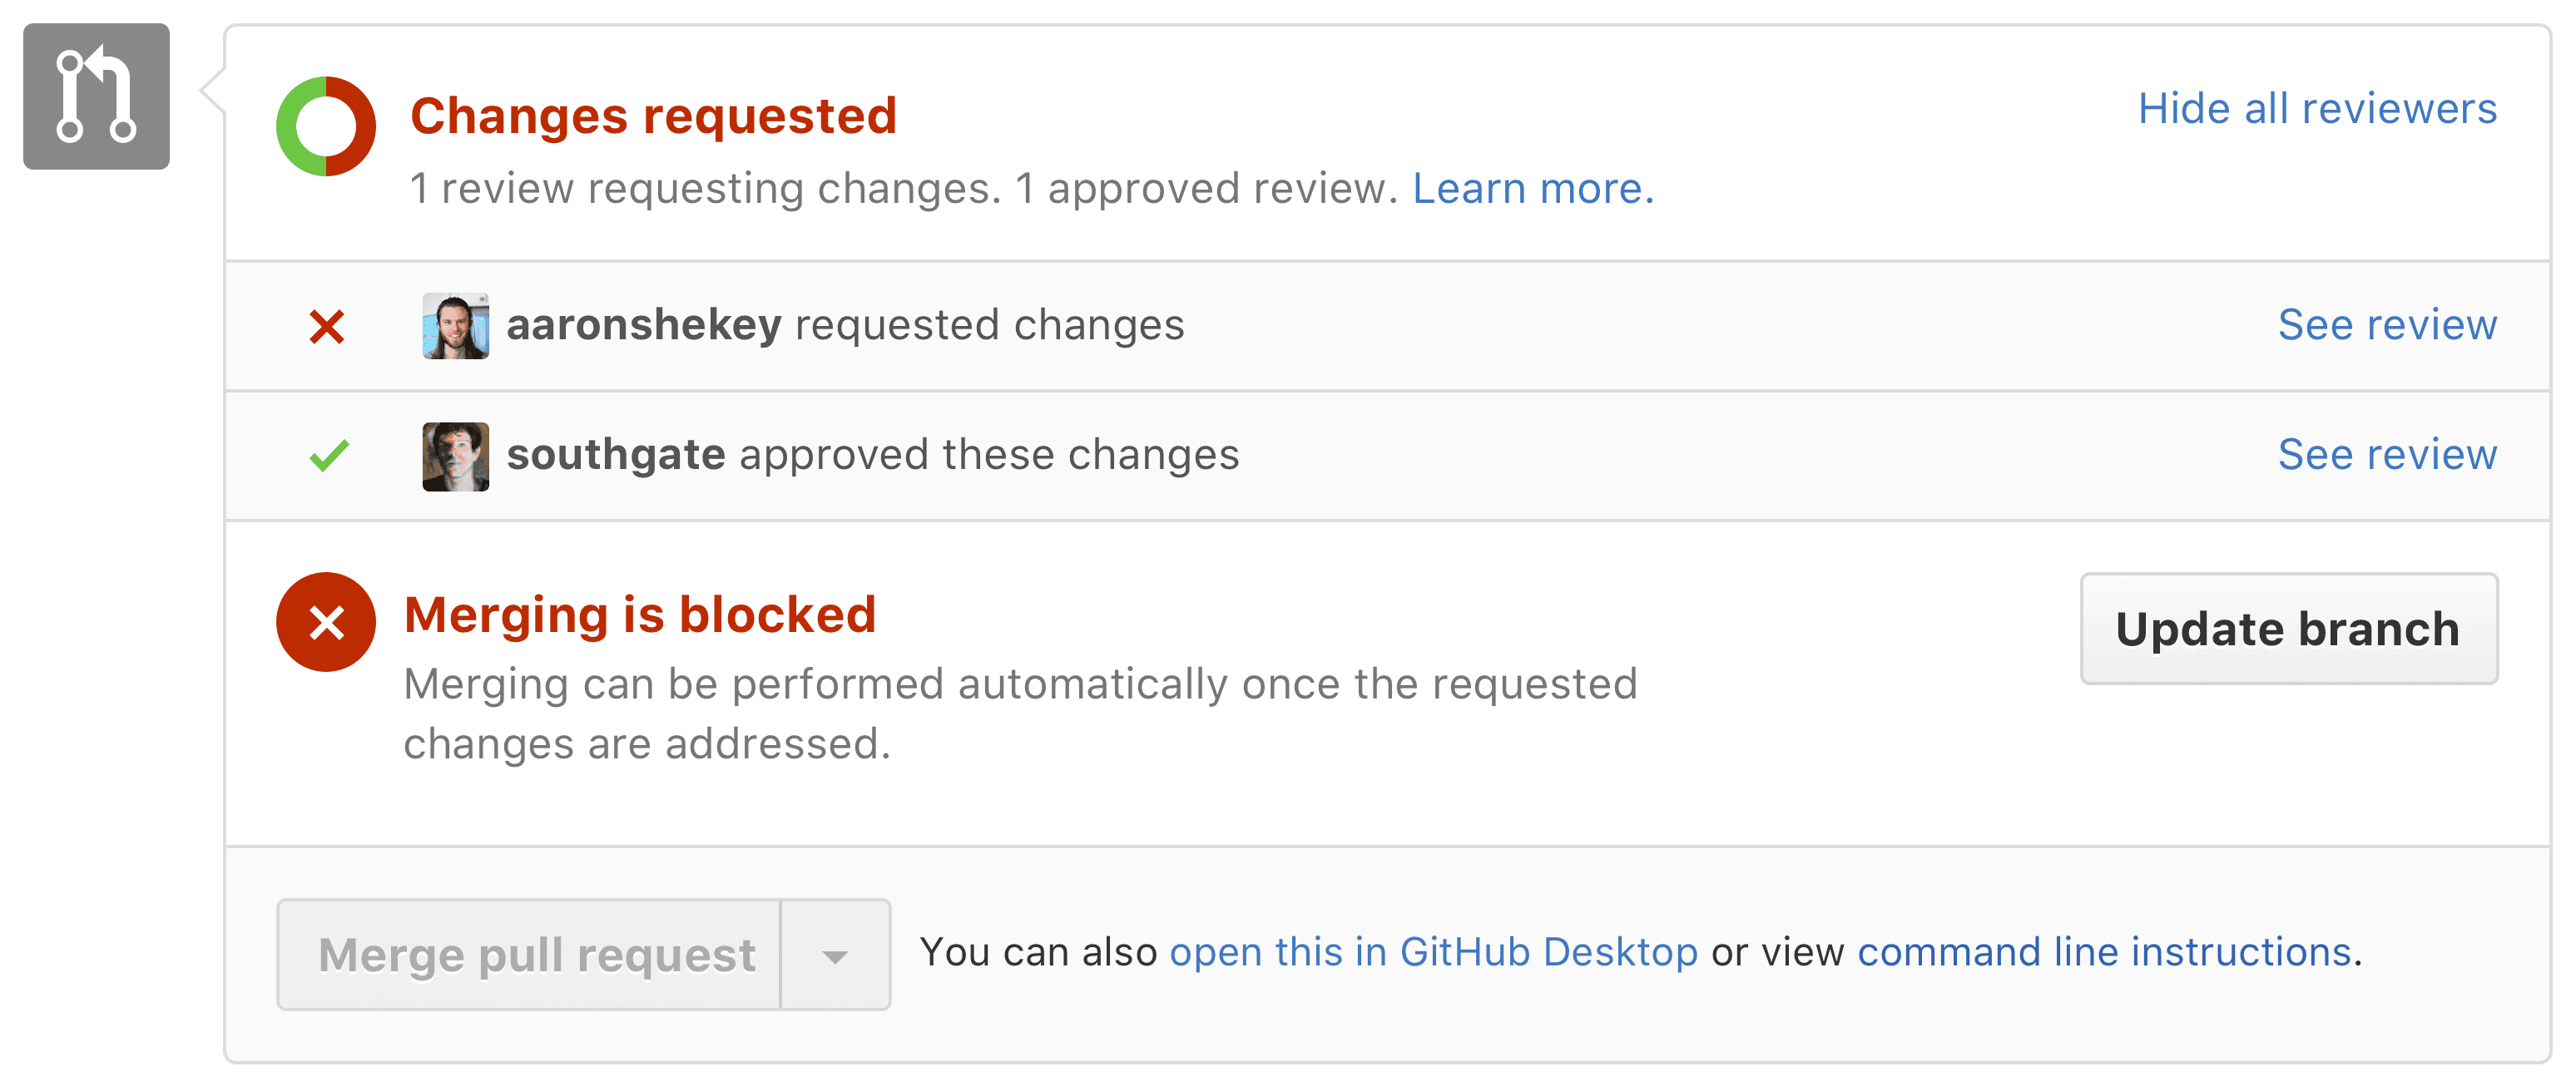The image size is (2576, 1091).
Task: Click the red blocked merge circle icon
Action: coord(326,621)
